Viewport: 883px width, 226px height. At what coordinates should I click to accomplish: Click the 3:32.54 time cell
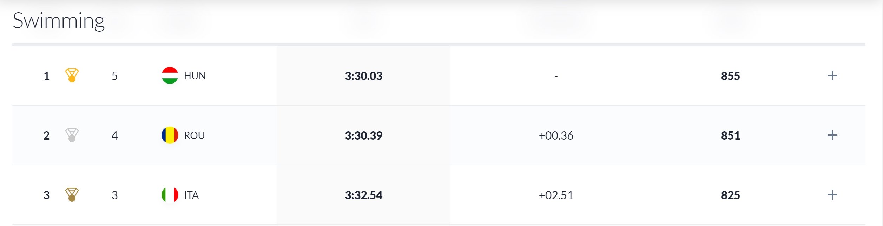(x=363, y=195)
